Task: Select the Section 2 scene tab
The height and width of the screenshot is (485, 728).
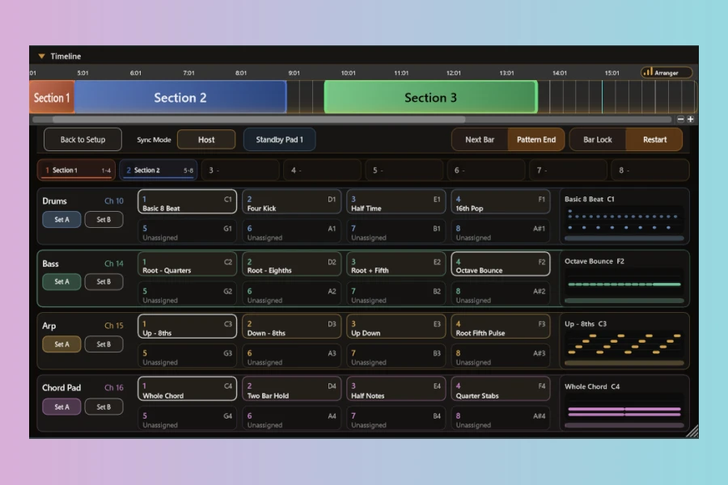Action: tap(159, 171)
